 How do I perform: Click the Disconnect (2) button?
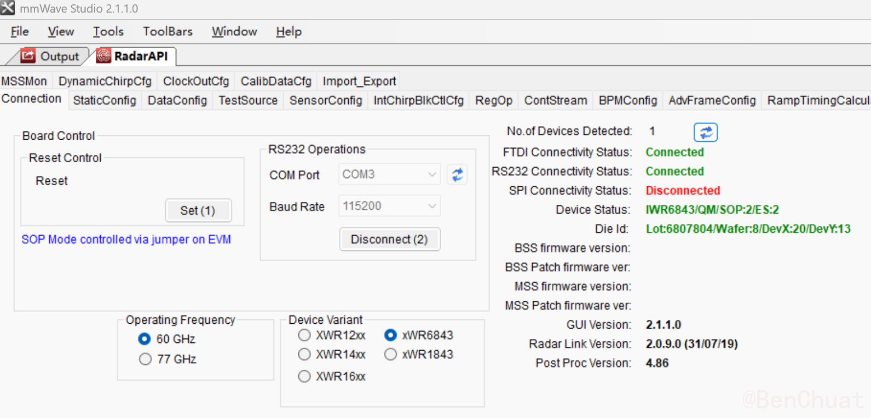click(x=389, y=239)
